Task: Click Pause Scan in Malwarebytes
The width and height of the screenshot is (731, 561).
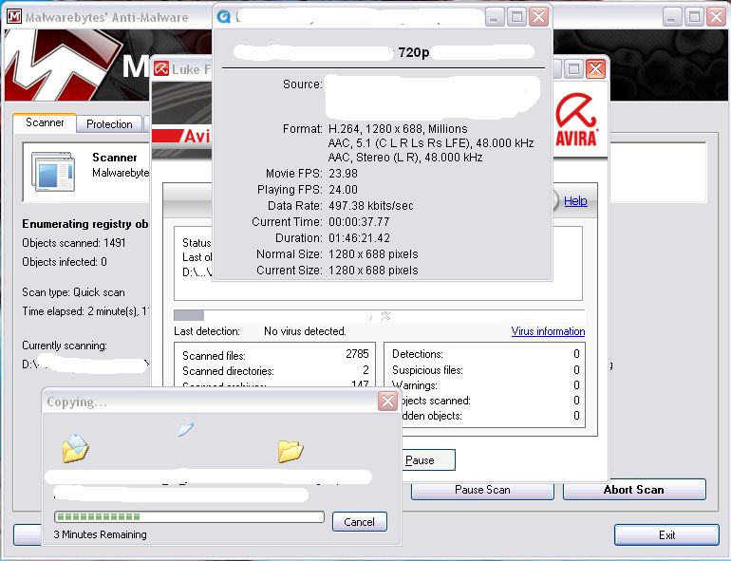Action: coord(482,490)
